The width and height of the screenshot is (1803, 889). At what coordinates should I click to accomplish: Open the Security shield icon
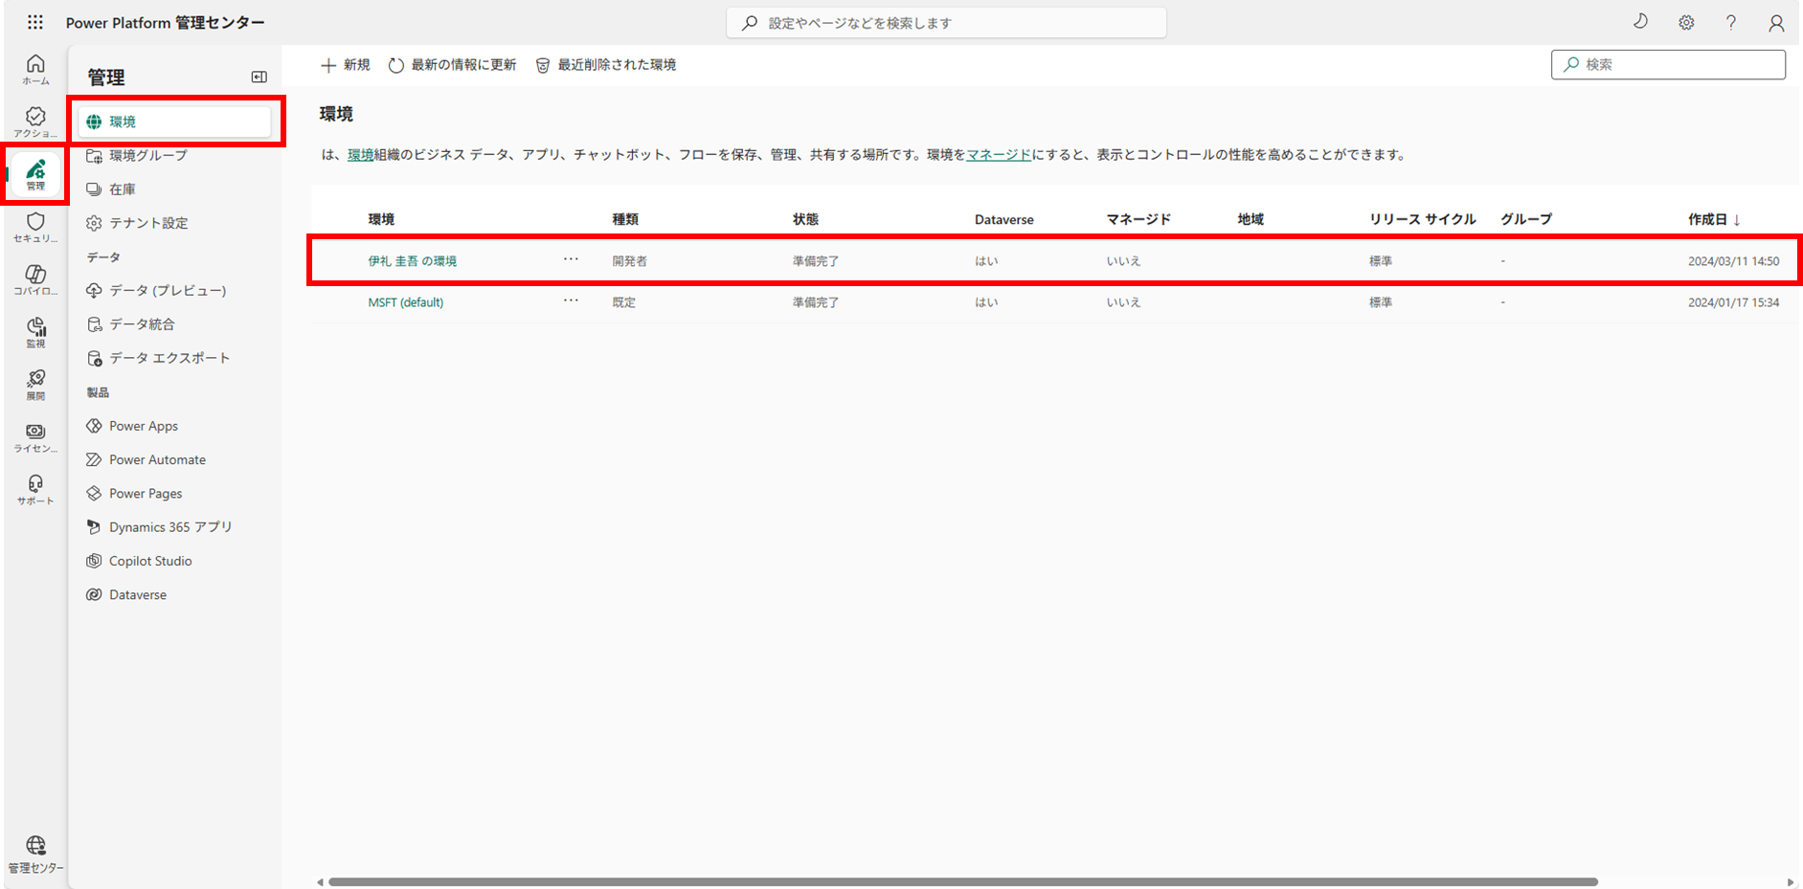[35, 228]
